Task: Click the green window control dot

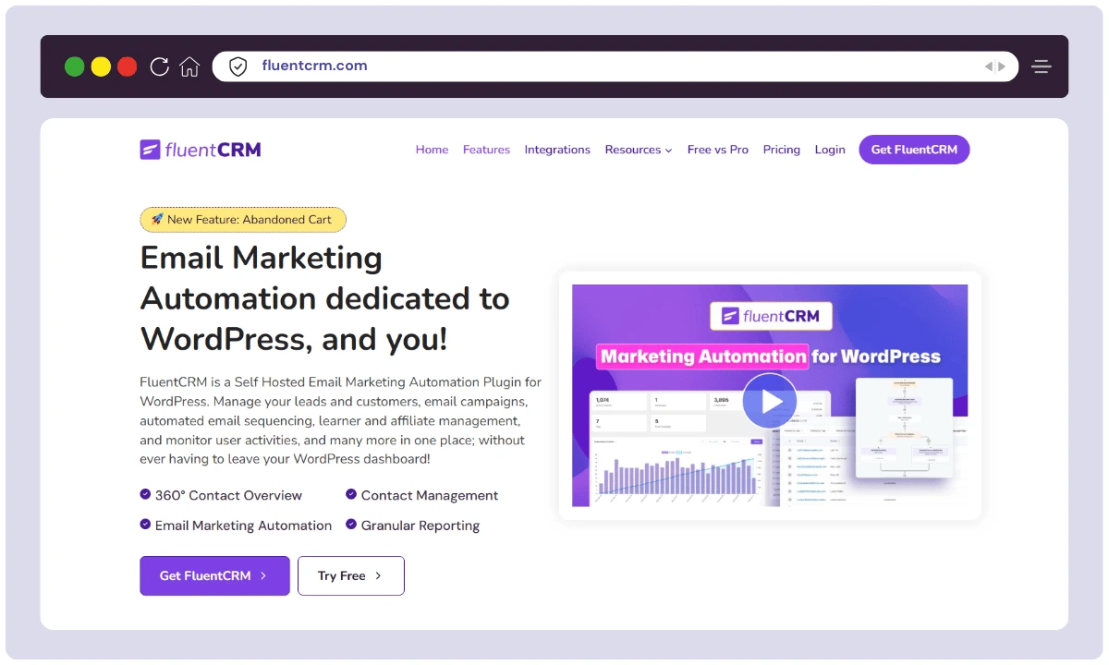Action: coord(75,66)
